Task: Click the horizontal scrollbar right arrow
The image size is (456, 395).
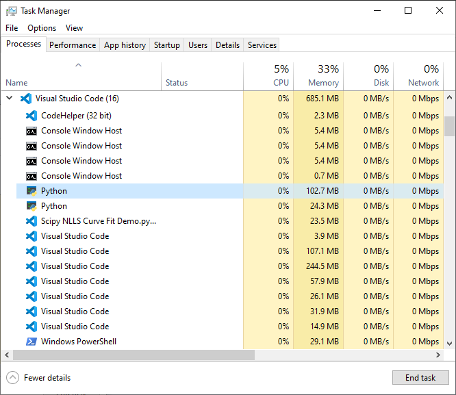Action: (x=438, y=355)
